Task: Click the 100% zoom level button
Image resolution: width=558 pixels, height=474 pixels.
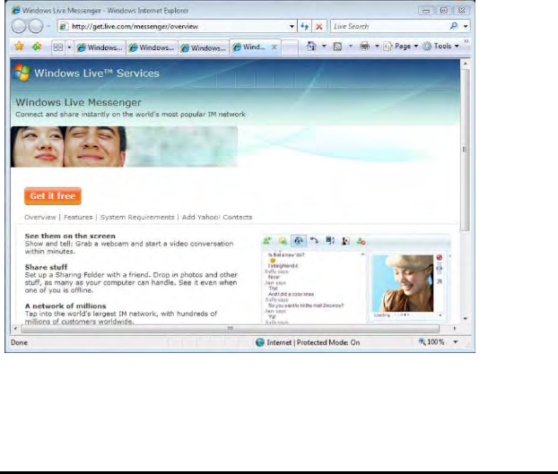Action: (x=432, y=341)
